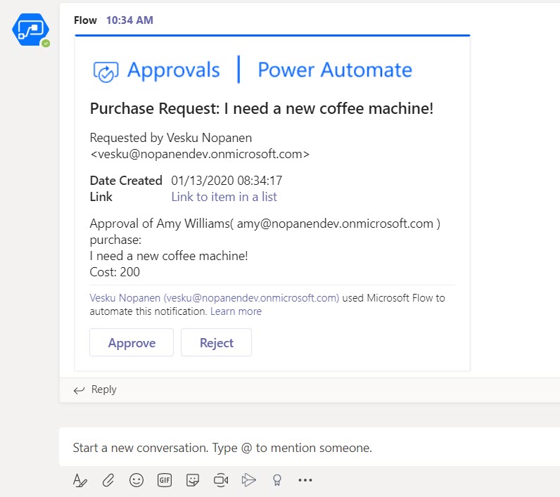Open the Praise badge icon
Viewport: 560px width, 497px height.
277,480
